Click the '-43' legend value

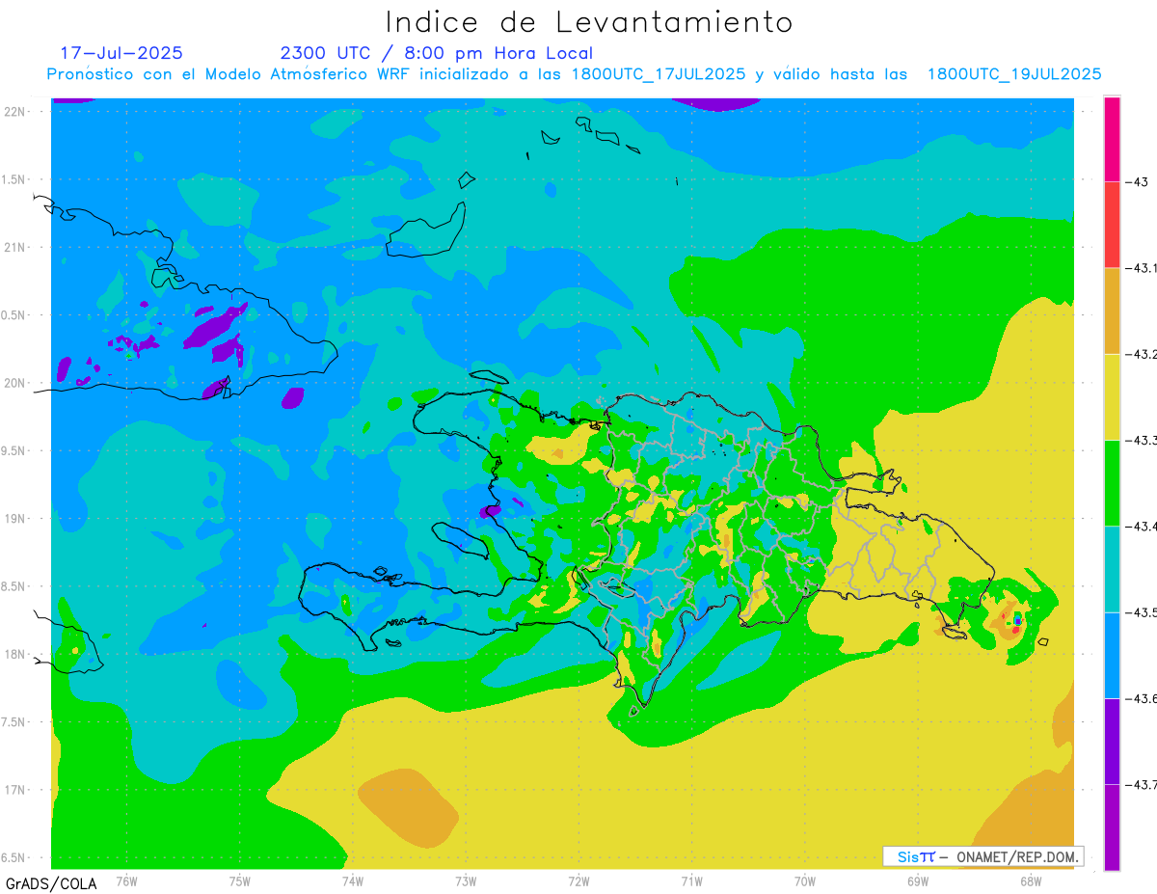1137,182
